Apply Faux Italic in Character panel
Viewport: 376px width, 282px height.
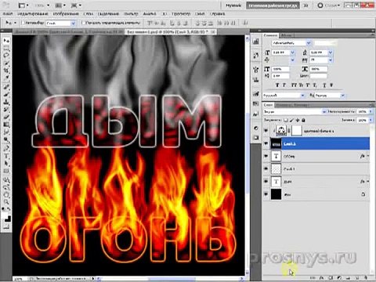pos(284,85)
